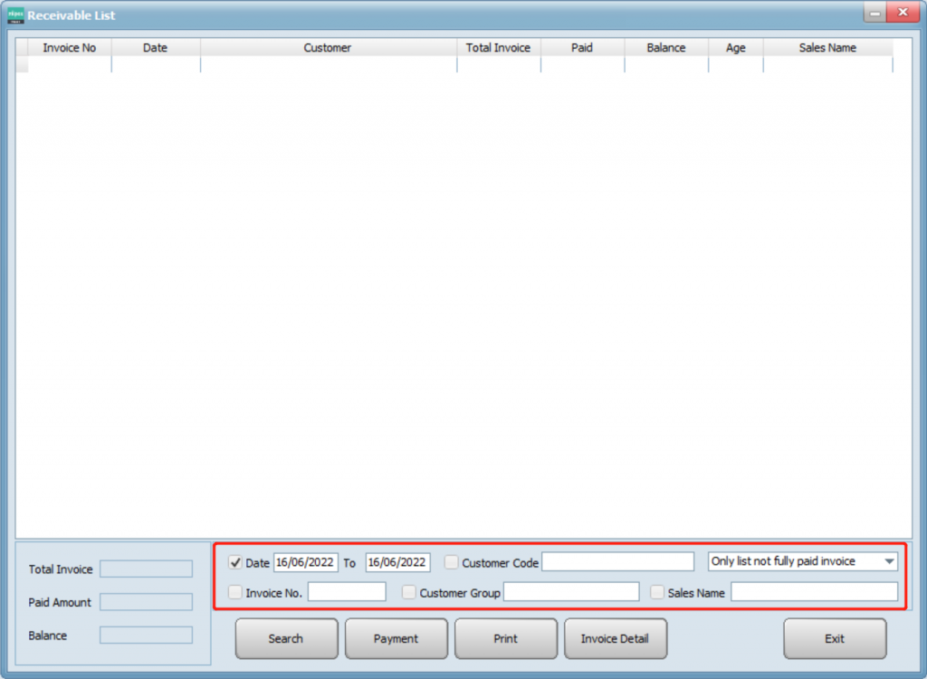Enable the Customer Group filter checkbox
Image resolution: width=927 pixels, height=679 pixels.
click(x=409, y=592)
